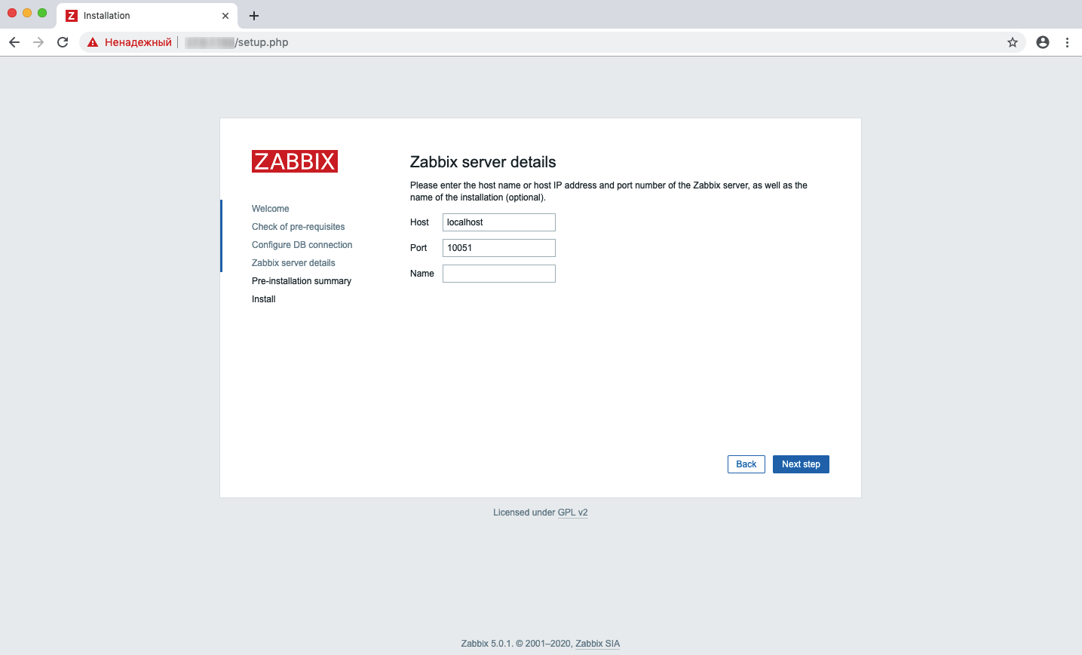Click the Name label

pyautogui.click(x=422, y=274)
